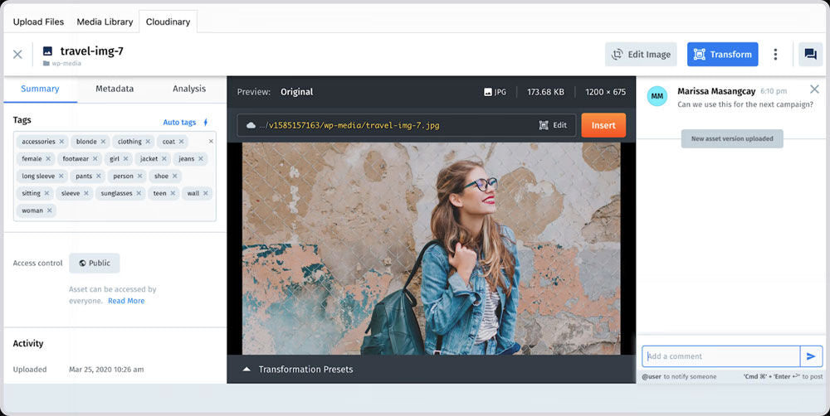This screenshot has height=416, width=830.
Task: Click the Auto tags link
Action: click(179, 122)
